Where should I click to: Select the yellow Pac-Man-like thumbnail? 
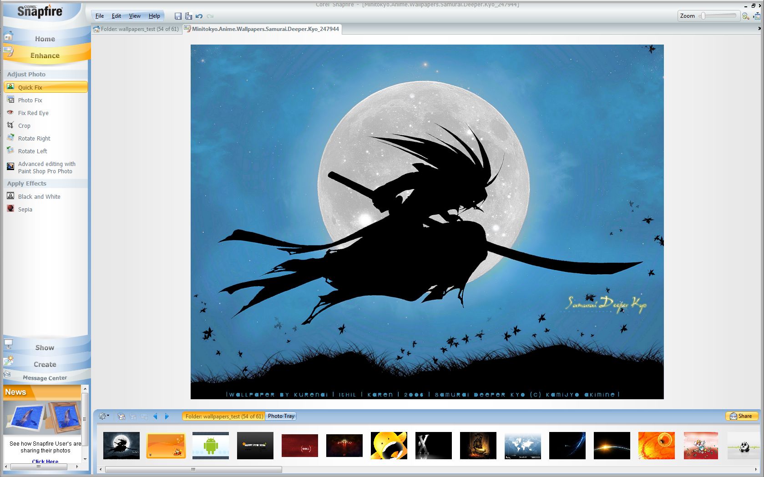(x=389, y=445)
